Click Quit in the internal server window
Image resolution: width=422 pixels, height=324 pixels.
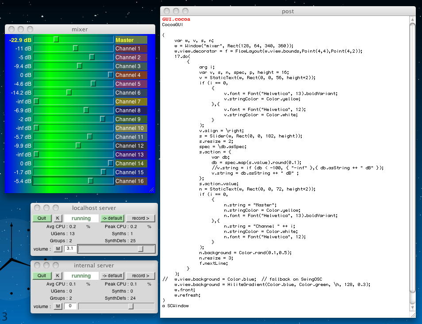click(x=42, y=276)
